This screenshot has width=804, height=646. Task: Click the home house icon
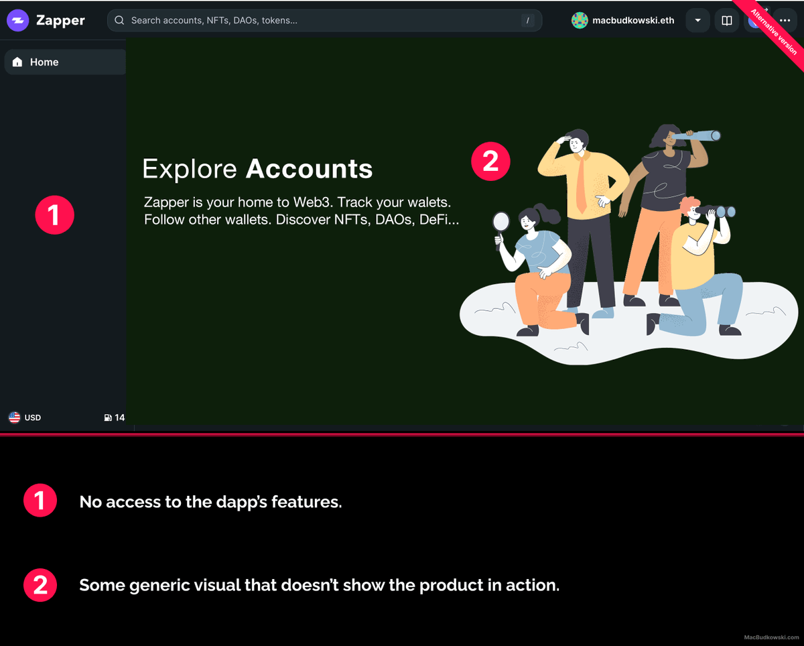coord(17,62)
